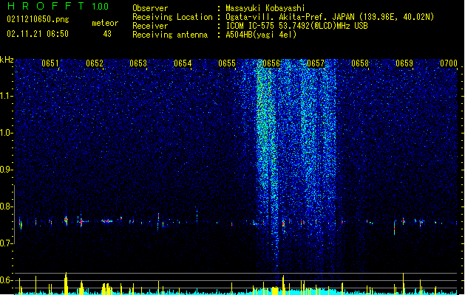
Task: Click the 0658 time marker
Action: 360,63
